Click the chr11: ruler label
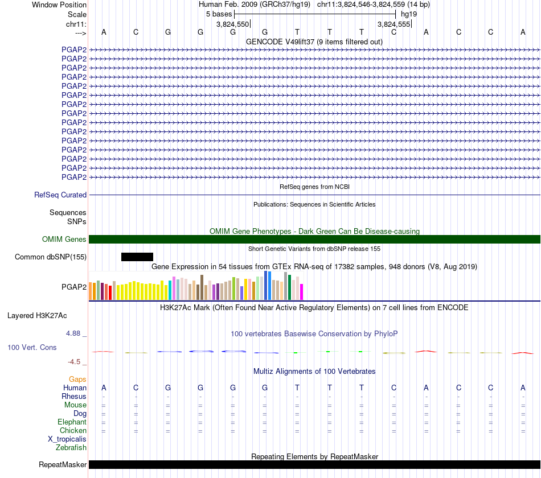 (x=76, y=24)
